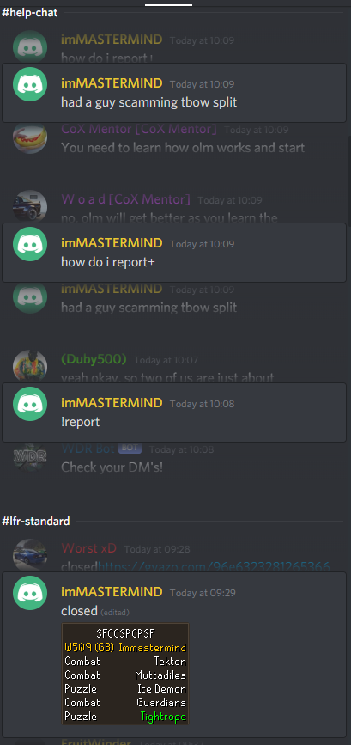Click the avatar beside highlighted "how do i report+"
Image resolution: width=351 pixels, height=745 pixels.
pyautogui.click(x=30, y=244)
